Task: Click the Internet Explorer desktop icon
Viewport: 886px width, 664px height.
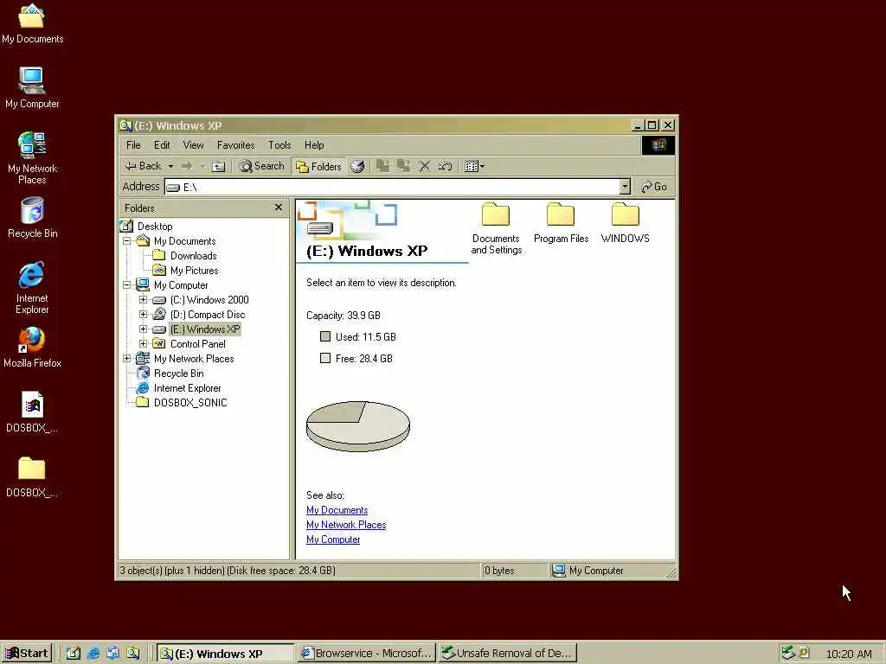Action: (32, 288)
